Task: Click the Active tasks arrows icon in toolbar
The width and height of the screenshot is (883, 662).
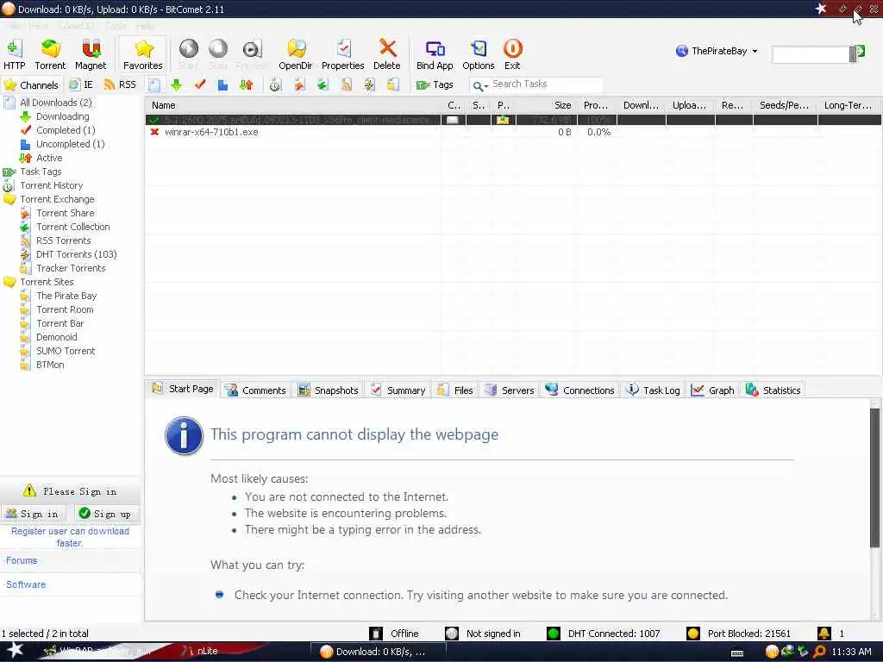Action: tap(246, 85)
